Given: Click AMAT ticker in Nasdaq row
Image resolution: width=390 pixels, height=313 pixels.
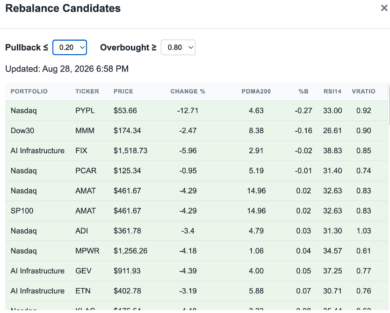Looking at the screenshot, I should pyautogui.click(x=86, y=191).
